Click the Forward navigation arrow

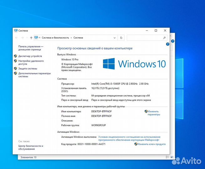coord(23,38)
